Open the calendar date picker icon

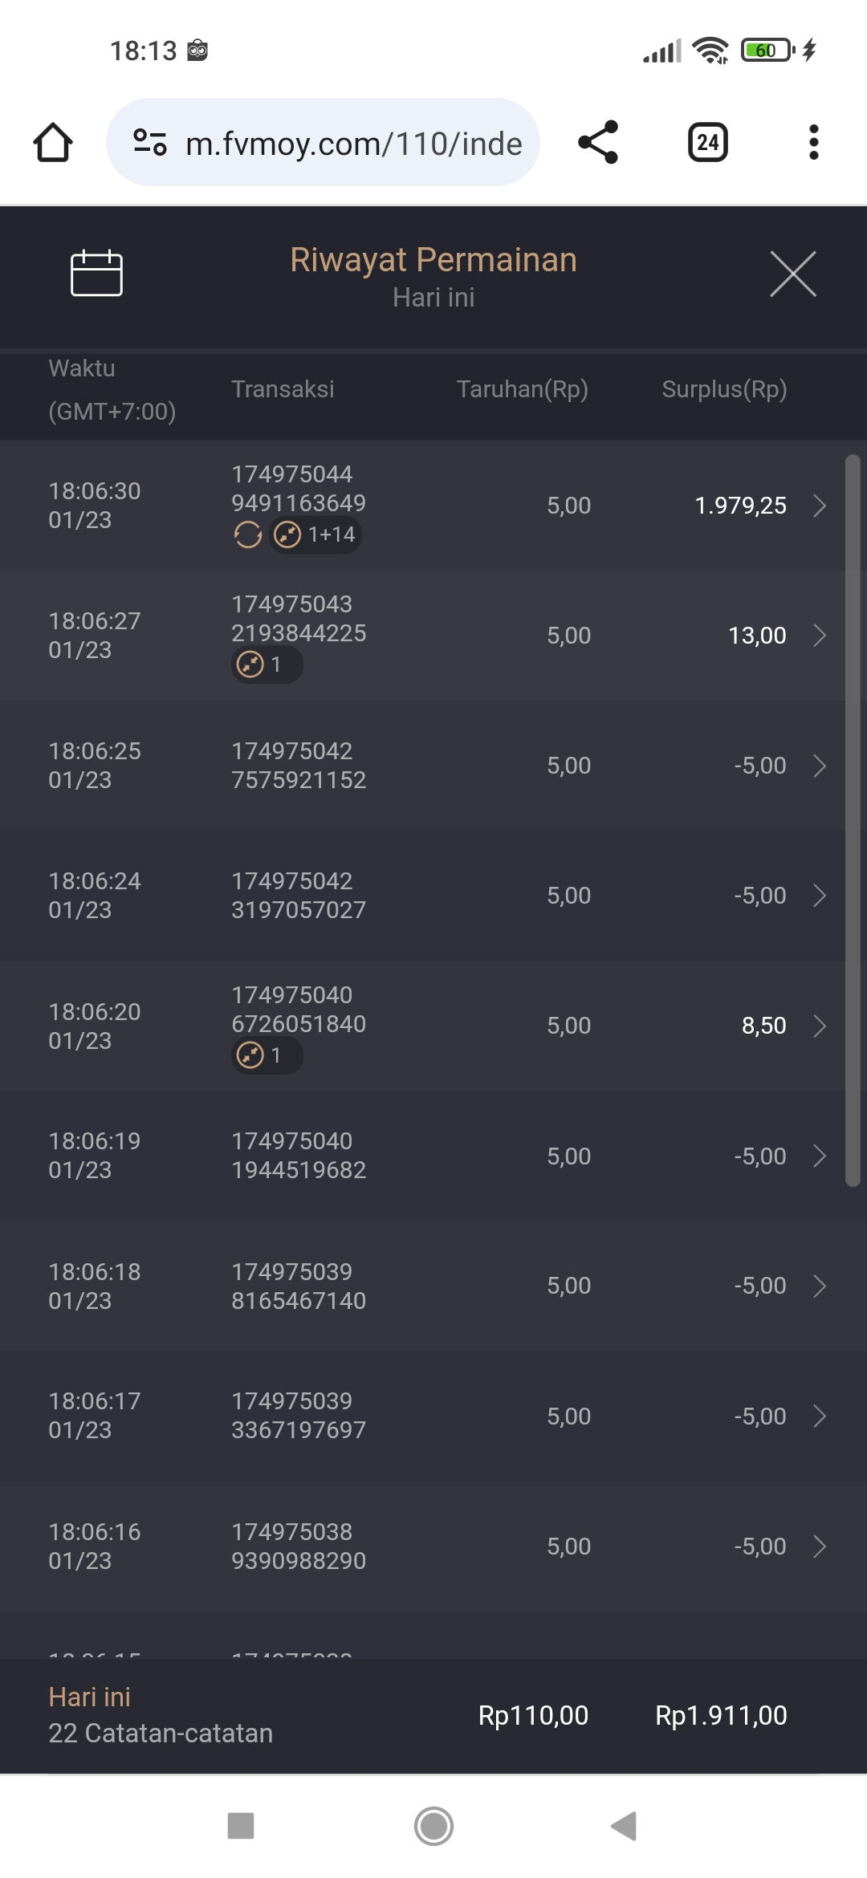click(x=96, y=274)
